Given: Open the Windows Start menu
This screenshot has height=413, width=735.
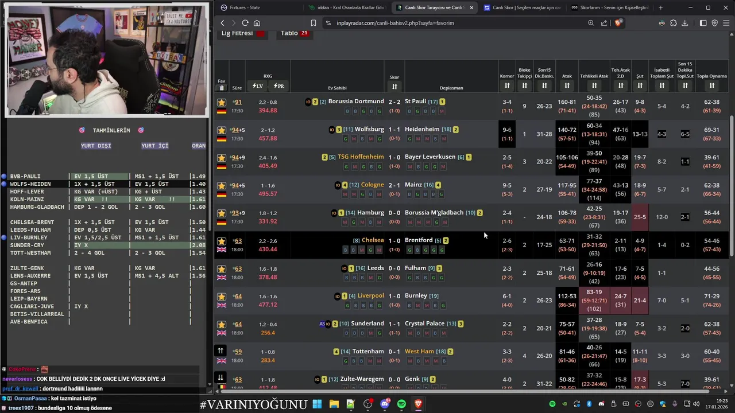Looking at the screenshot, I should 317,404.
